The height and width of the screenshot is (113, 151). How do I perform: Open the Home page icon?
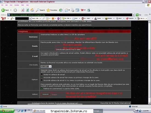coord(32,10)
